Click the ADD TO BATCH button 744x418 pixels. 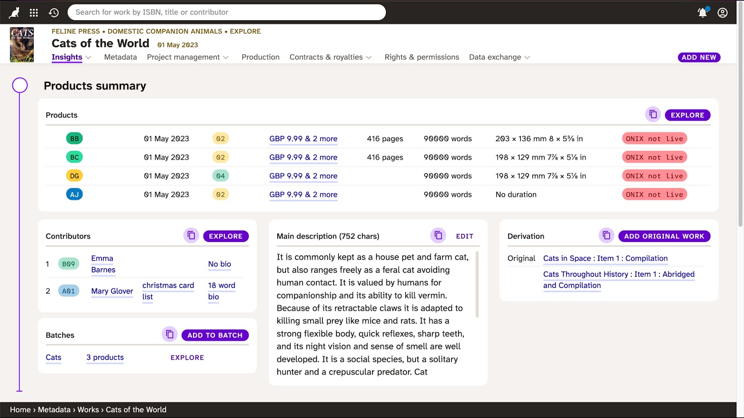tap(215, 335)
